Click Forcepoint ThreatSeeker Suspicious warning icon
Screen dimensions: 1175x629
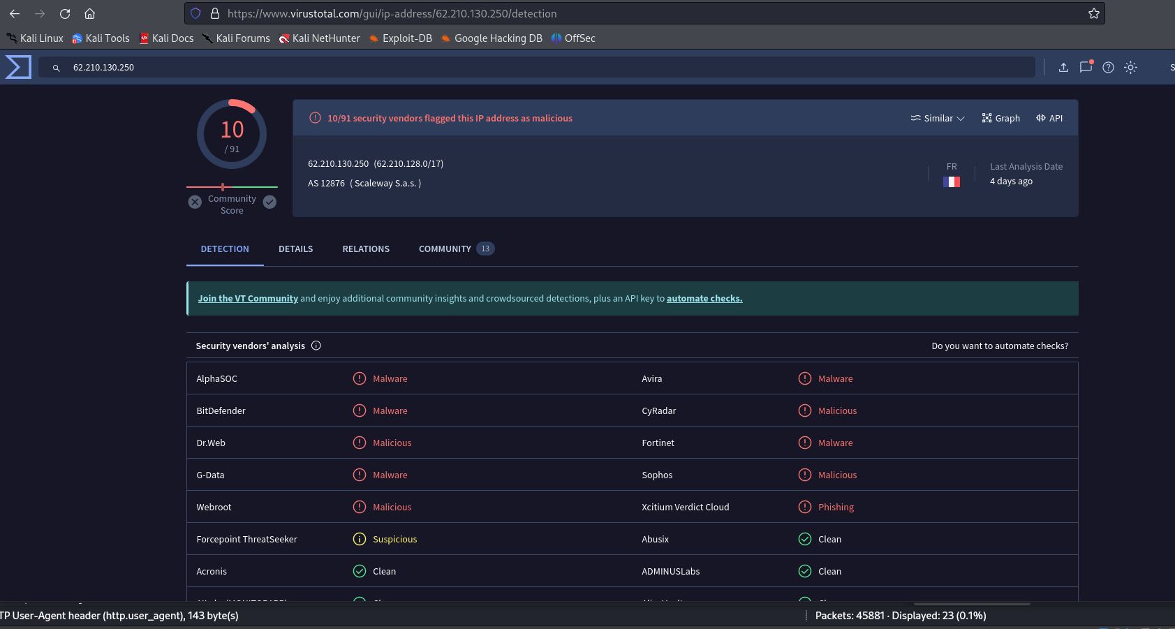(x=360, y=539)
